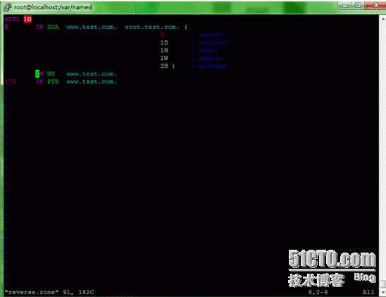Click the @ origin symbol on SOA line
The image size is (386, 297).
[x=6, y=27]
